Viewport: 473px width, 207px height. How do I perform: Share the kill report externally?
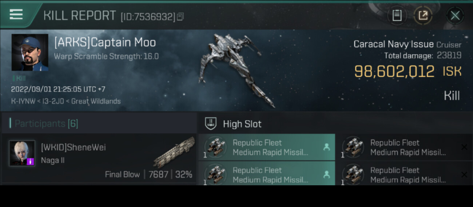pyautogui.click(x=423, y=16)
